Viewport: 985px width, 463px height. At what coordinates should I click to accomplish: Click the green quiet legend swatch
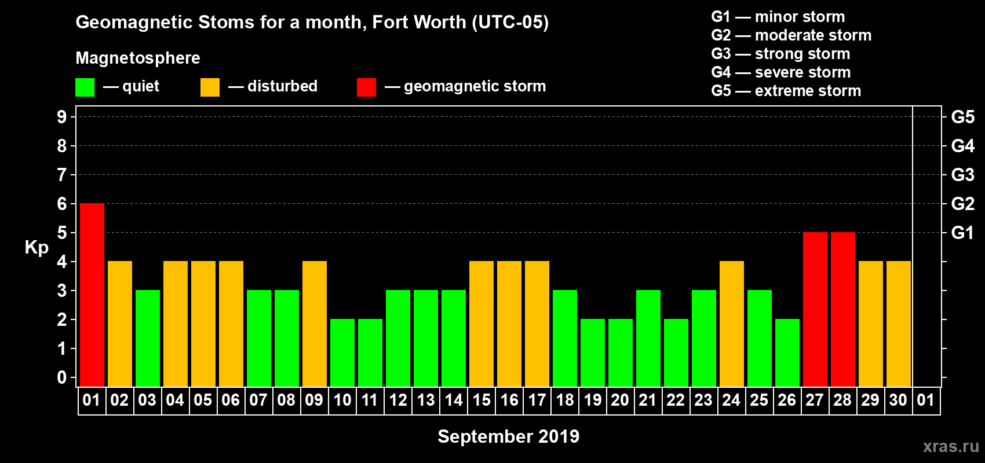point(85,87)
